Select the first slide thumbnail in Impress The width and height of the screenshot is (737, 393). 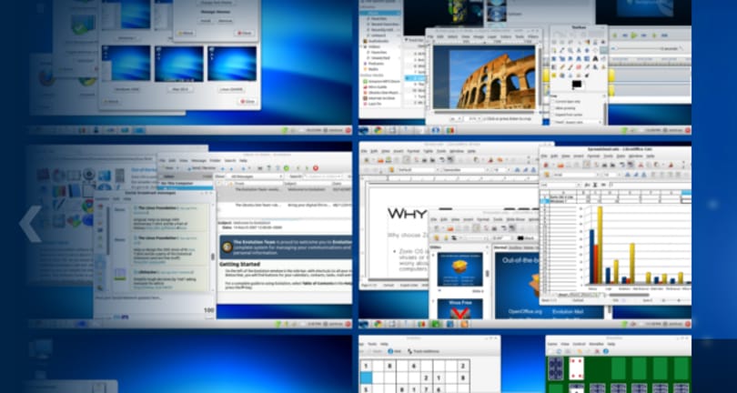[459, 269]
